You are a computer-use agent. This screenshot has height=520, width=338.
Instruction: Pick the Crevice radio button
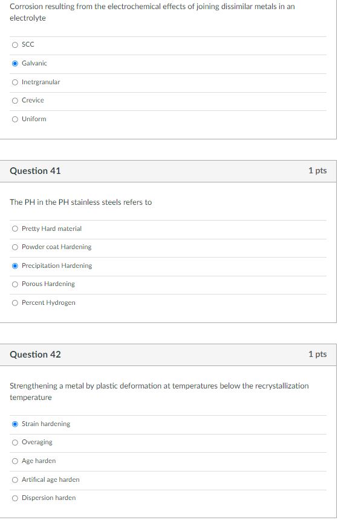tap(15, 101)
